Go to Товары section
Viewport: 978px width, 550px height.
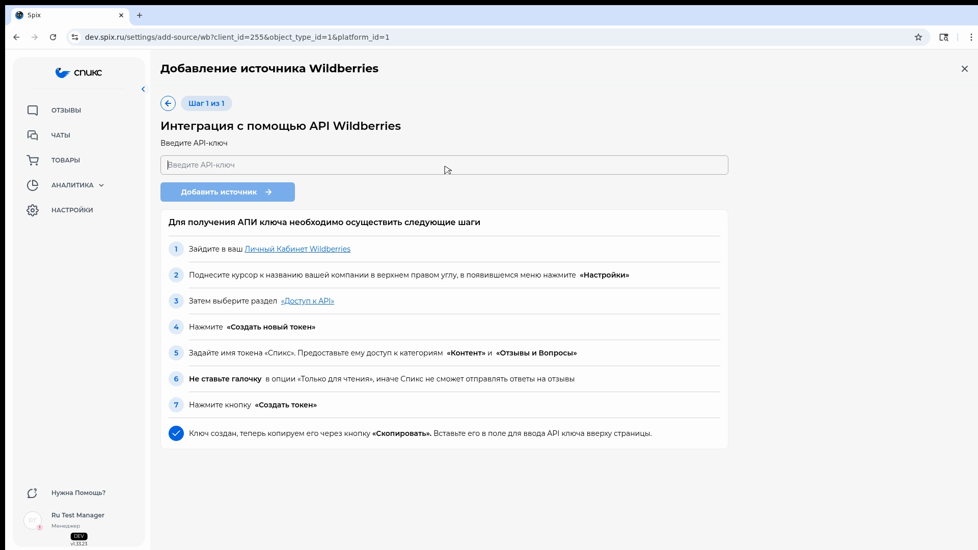click(x=66, y=160)
